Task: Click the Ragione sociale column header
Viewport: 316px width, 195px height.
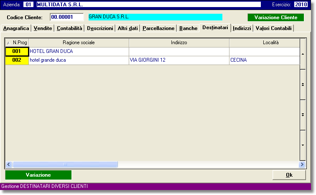Action: (79, 42)
